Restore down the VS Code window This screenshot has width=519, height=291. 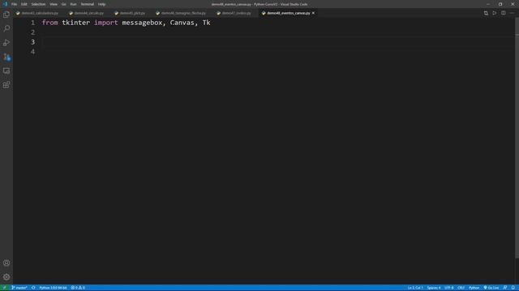(x=500, y=4)
